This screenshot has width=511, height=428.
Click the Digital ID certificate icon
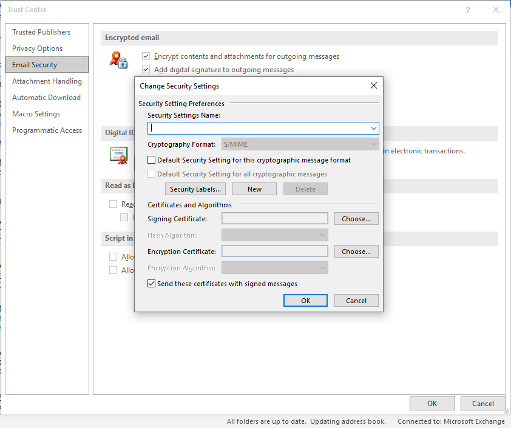tap(118, 156)
